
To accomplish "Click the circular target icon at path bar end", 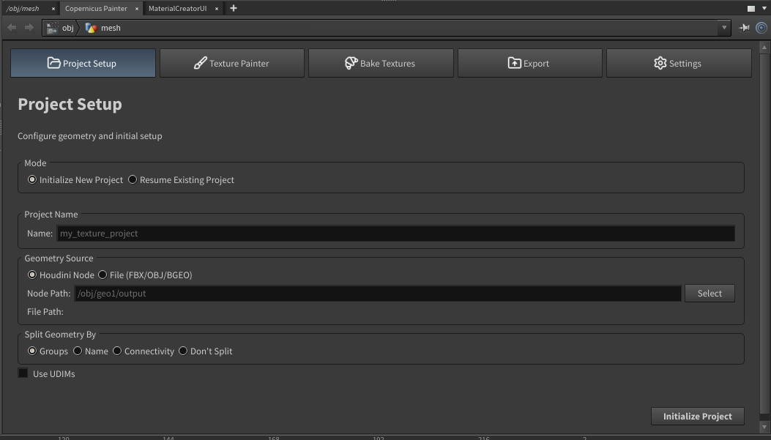I will pos(761,28).
